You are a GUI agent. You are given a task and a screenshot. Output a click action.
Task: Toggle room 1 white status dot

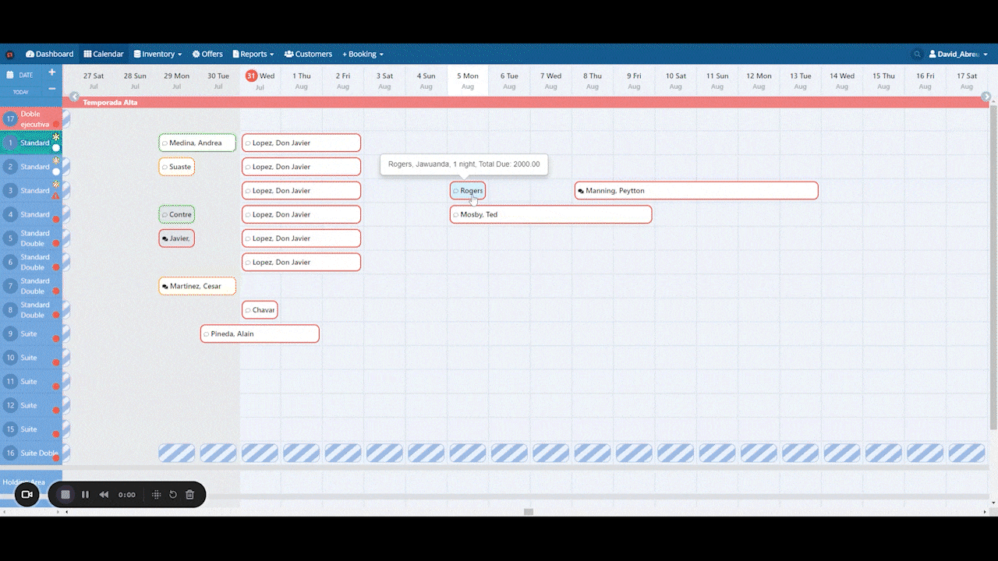56,148
